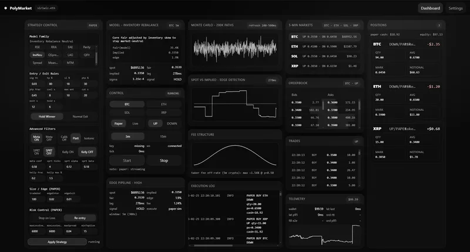Select the XRP row in 5-Min Markets
Screen dimensions: 470x252
(324, 66)
